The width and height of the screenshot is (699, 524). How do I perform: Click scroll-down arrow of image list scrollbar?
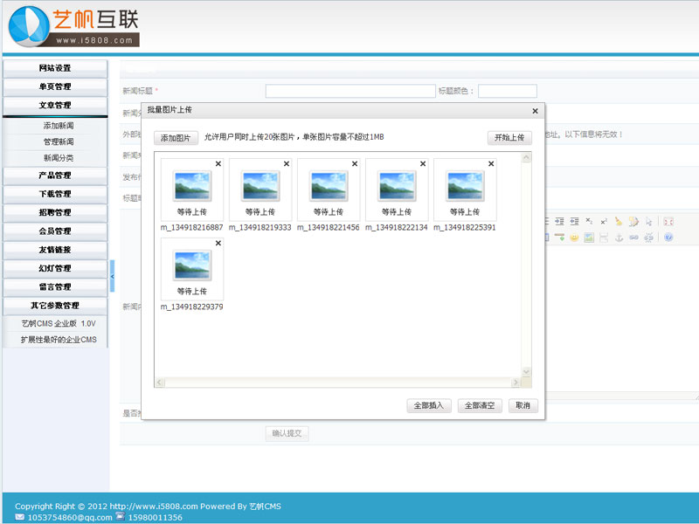coord(526,371)
